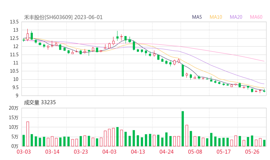Viewport: 270px width, 160px height.
Task: Click the MA20 legend label
Action: [236, 17]
